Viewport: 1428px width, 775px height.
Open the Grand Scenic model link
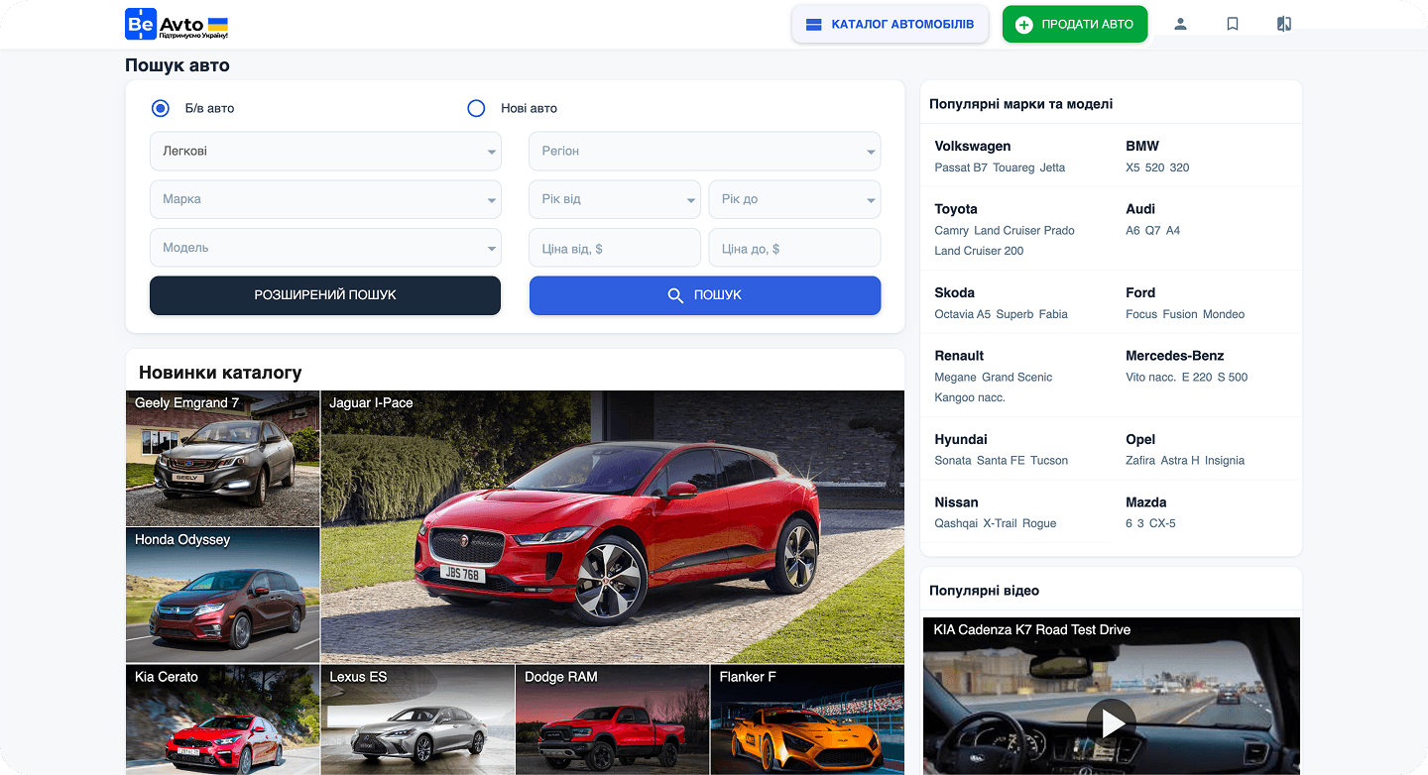point(1017,378)
